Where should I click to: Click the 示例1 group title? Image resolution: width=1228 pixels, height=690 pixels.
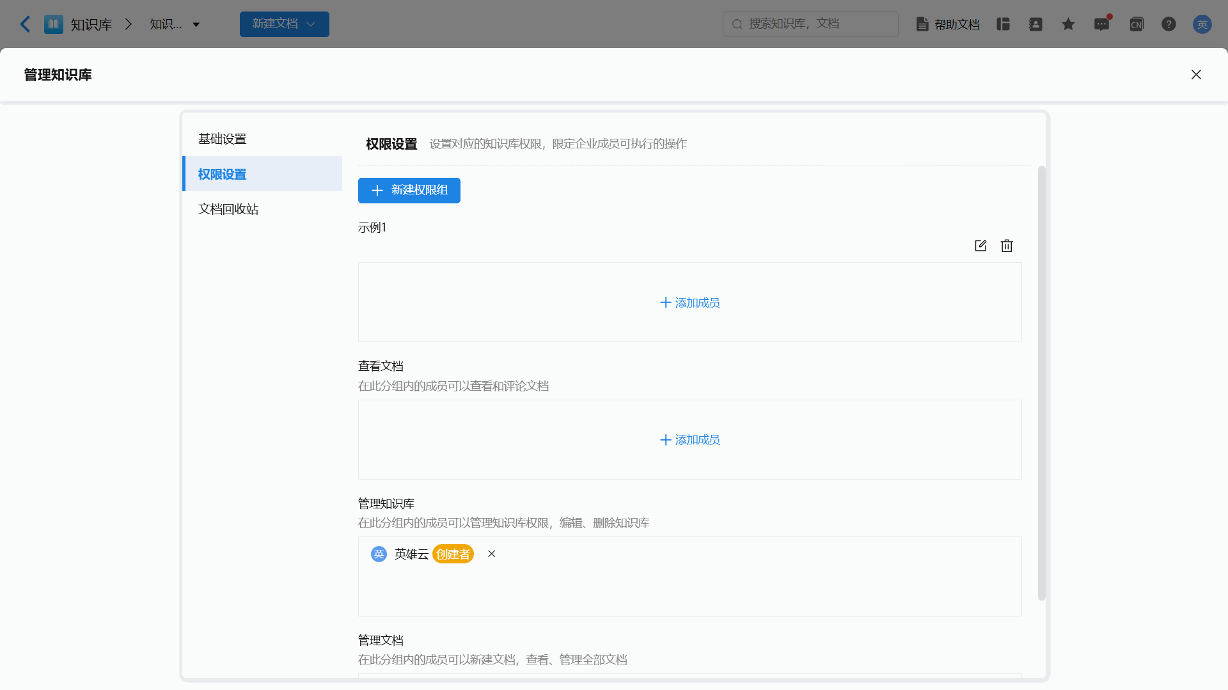tap(372, 228)
